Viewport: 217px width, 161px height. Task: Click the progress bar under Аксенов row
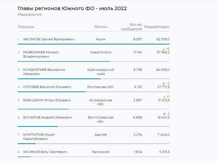(x=93, y=44)
